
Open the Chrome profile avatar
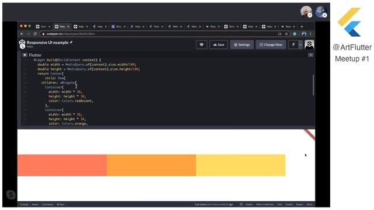coord(304,34)
